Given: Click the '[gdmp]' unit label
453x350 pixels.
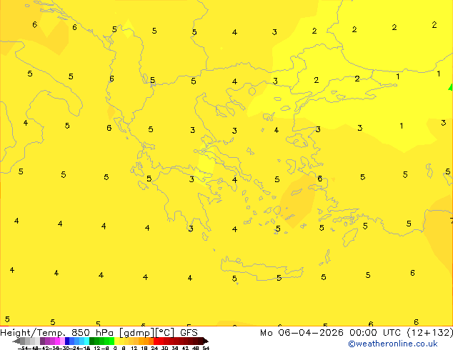Looking at the screenshot, I should (x=137, y=333).
